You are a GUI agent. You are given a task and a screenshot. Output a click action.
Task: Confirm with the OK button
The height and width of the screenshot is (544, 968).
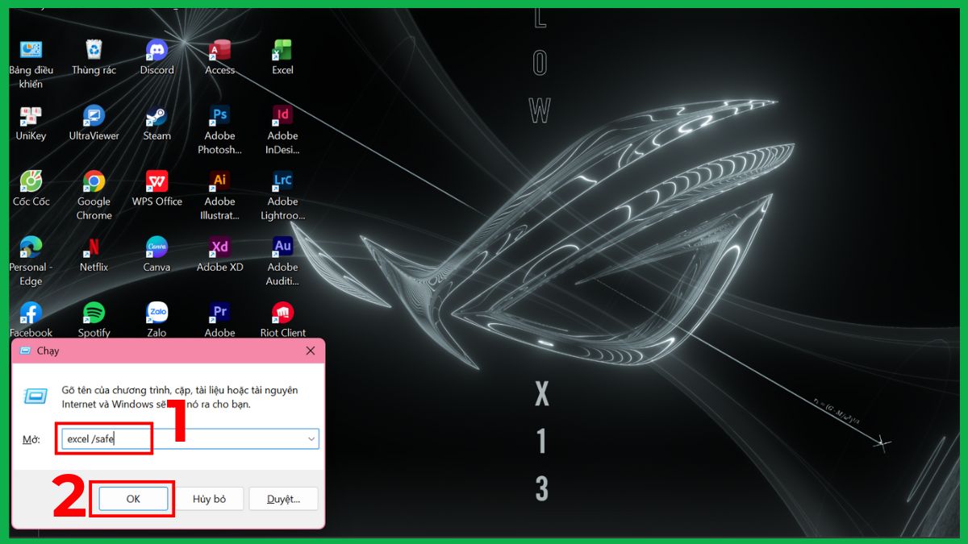pyautogui.click(x=133, y=499)
